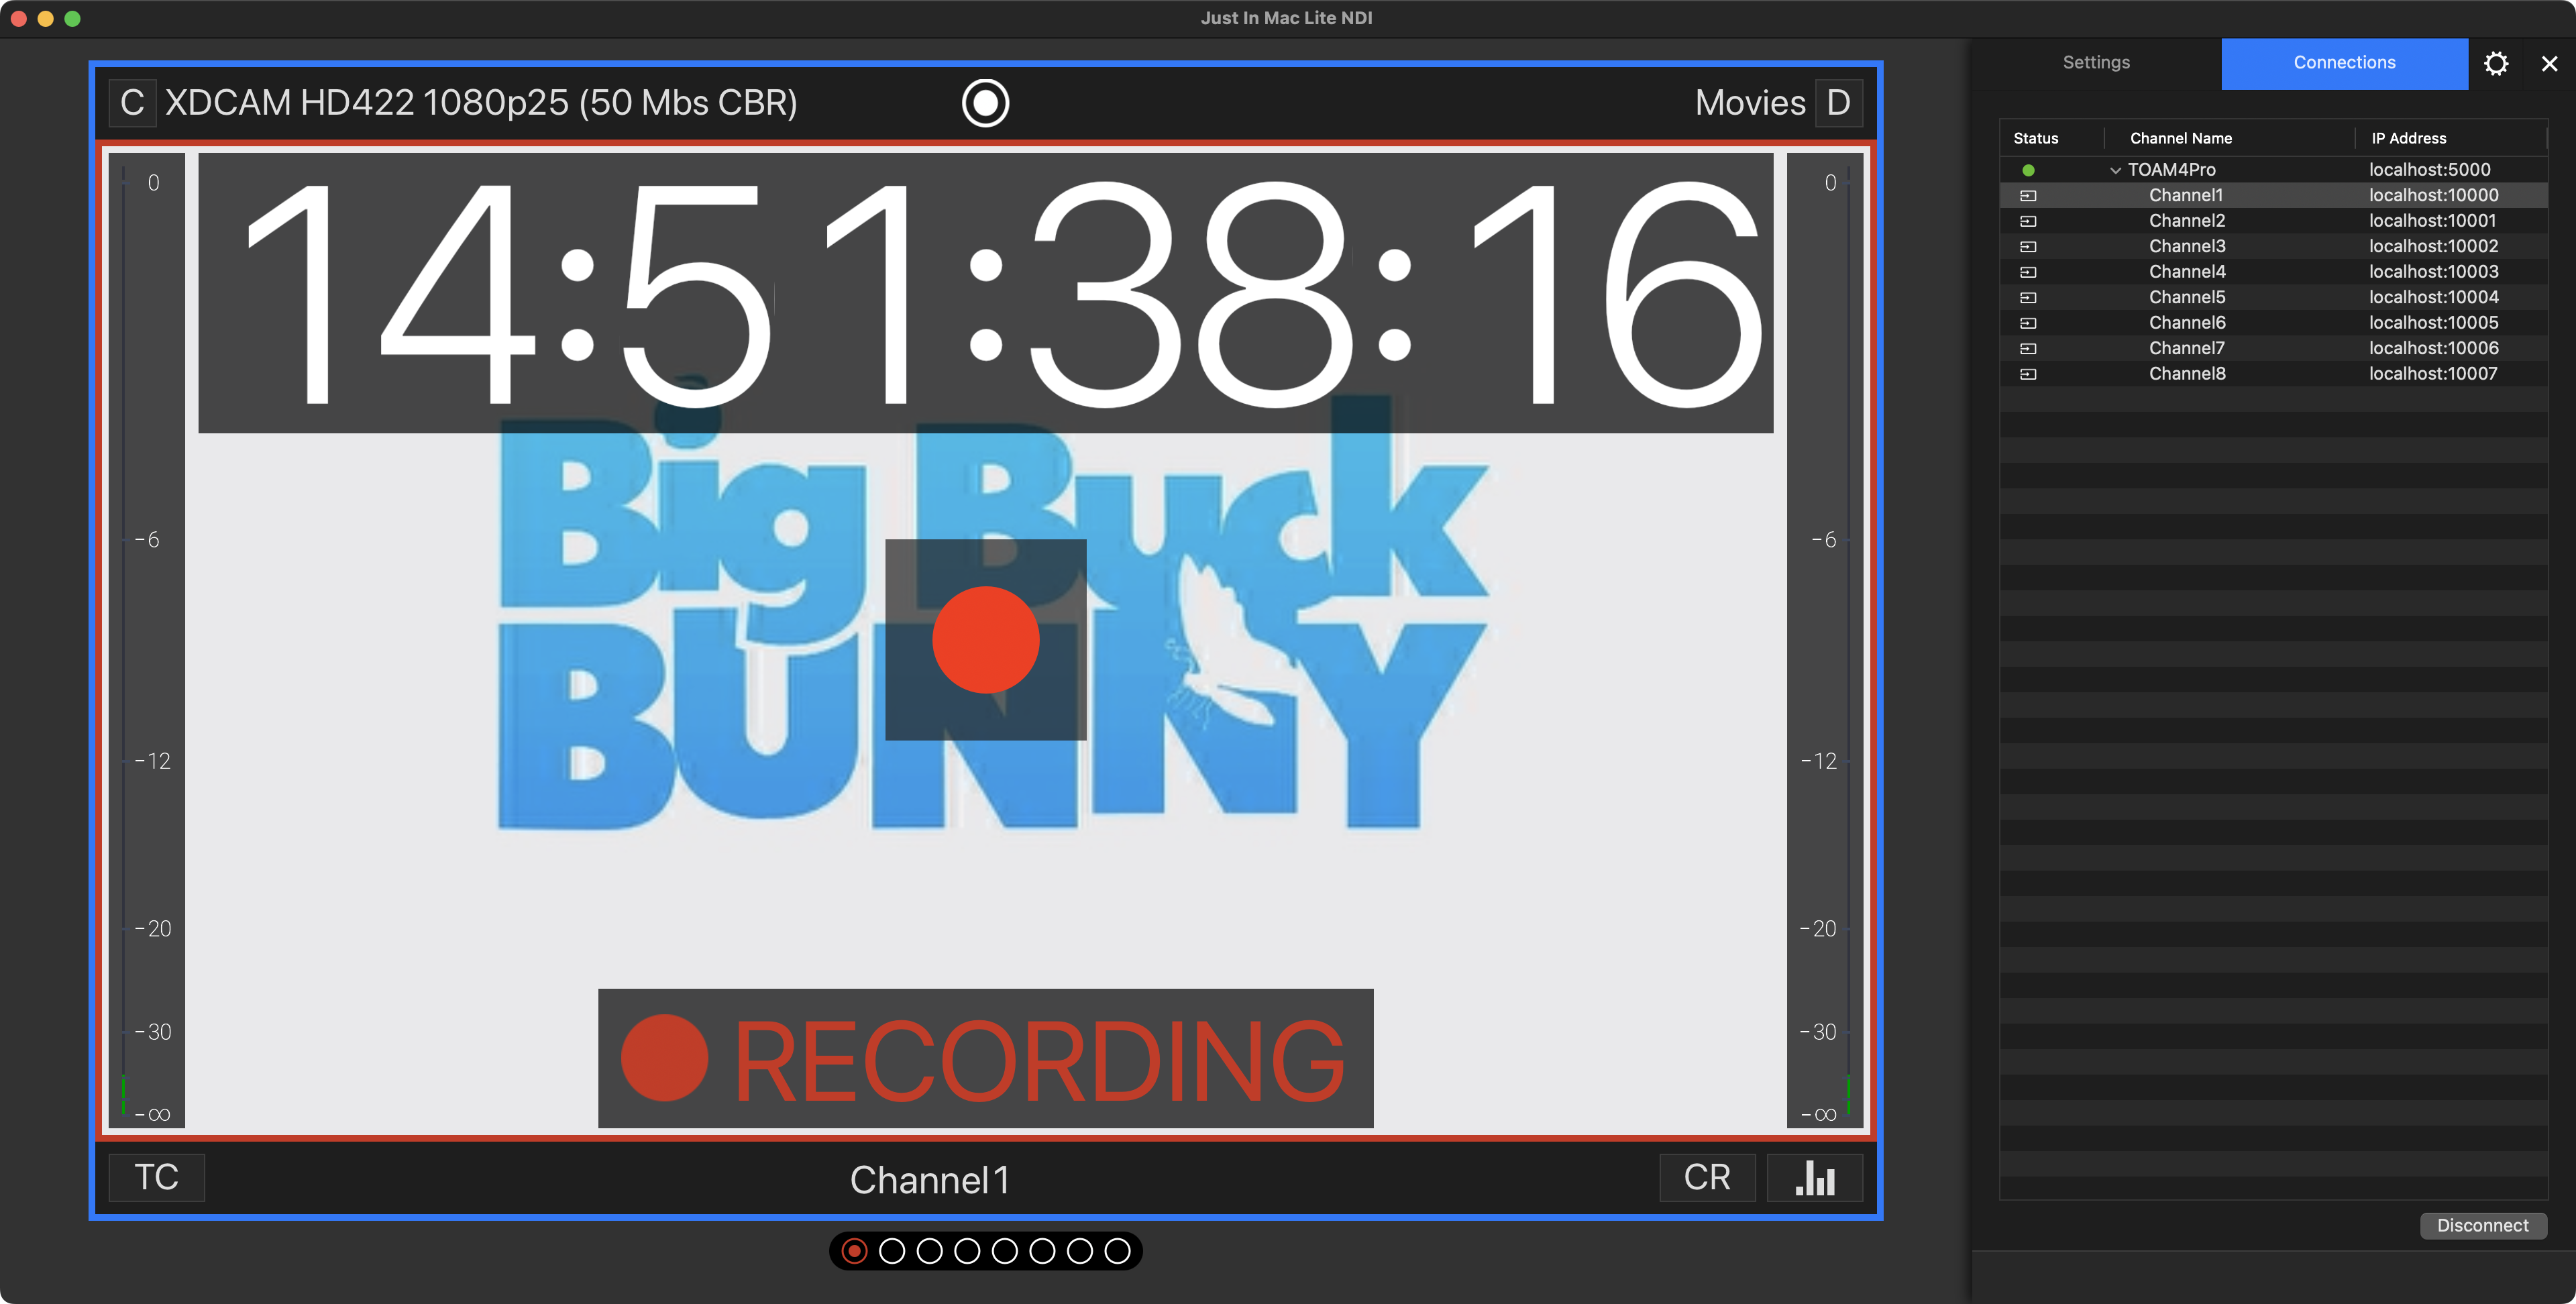Open the settings gear icon
The image size is (2576, 1304).
click(2496, 64)
